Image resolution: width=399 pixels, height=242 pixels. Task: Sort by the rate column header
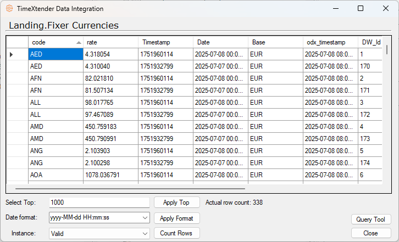point(110,42)
